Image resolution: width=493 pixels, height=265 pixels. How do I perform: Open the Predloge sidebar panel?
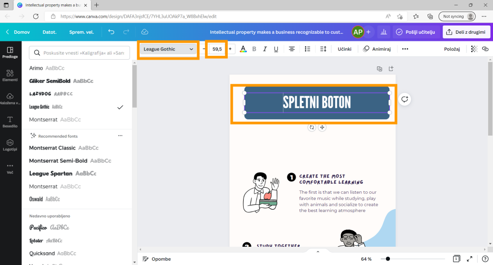point(10,52)
